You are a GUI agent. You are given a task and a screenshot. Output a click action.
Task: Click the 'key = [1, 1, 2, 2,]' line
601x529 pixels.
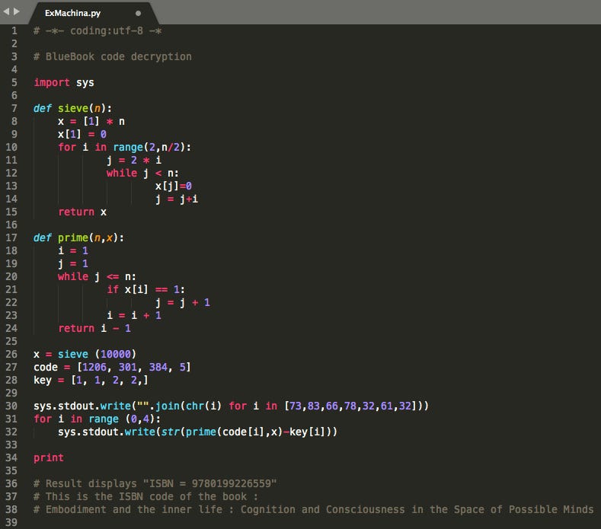coord(91,381)
